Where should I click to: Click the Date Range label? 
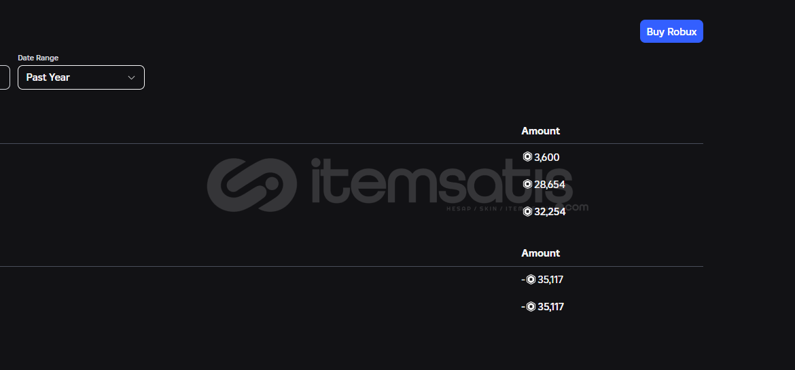pyautogui.click(x=38, y=58)
